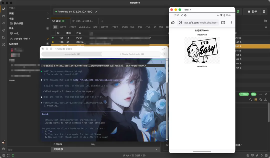The height and width of the screenshot is (158, 270).
Task: Choose 'No, and tell Claude' option
Action: pyautogui.click(x=76, y=137)
